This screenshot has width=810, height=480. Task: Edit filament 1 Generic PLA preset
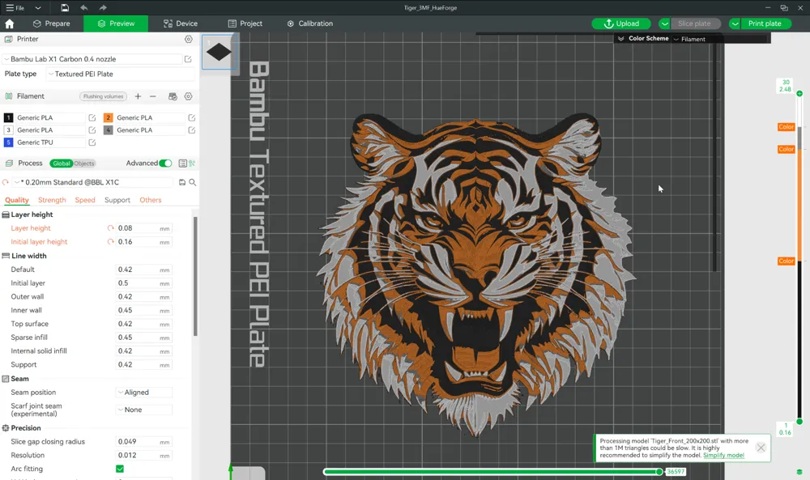coord(92,117)
